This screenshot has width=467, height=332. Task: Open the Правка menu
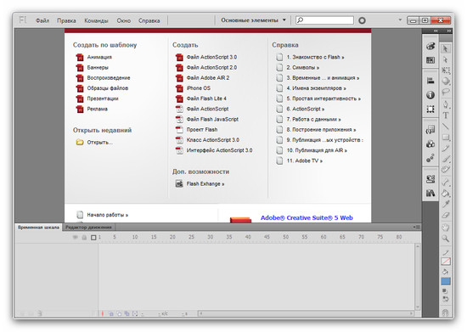point(66,20)
